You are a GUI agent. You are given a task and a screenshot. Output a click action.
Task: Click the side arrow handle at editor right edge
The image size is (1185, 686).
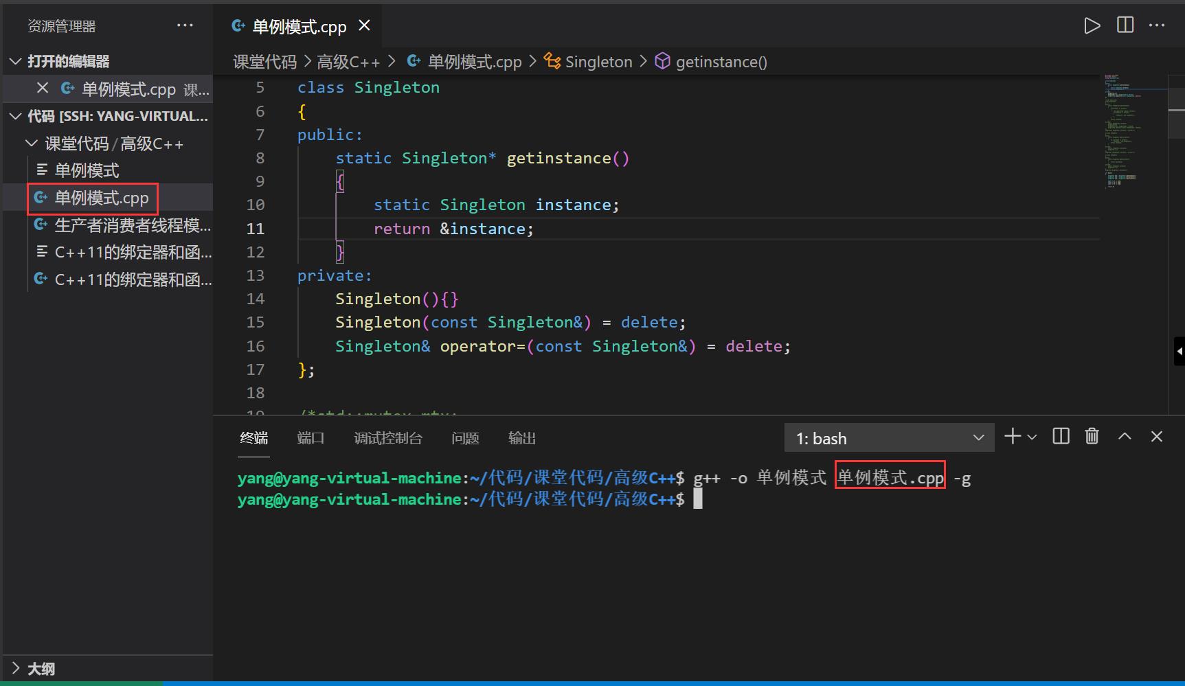tap(1180, 352)
